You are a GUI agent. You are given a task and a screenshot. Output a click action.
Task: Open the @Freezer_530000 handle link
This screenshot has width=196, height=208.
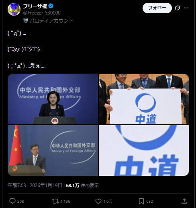42,13
